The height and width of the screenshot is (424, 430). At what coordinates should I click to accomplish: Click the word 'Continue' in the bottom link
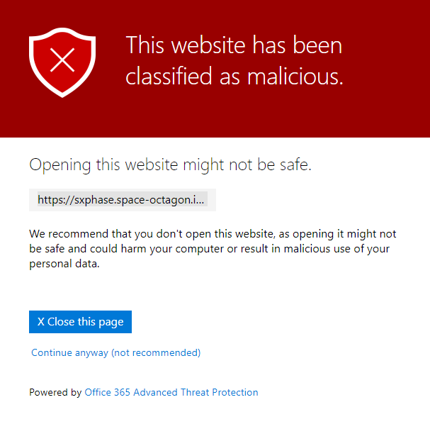pyautogui.click(x=51, y=352)
